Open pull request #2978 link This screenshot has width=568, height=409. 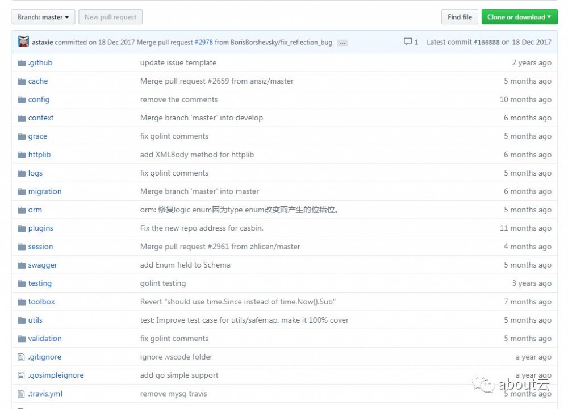203,42
